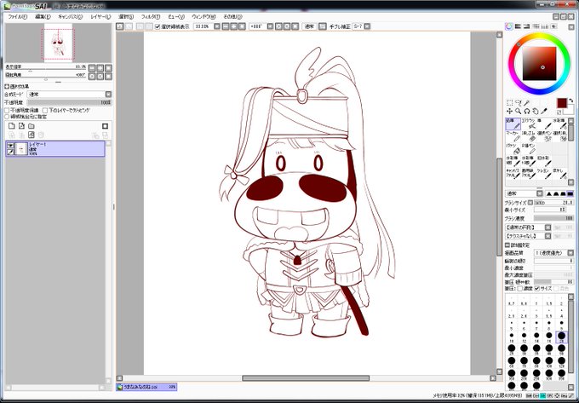Hide layer 1 with eye icon
The image size is (579, 403).
coord(10,145)
